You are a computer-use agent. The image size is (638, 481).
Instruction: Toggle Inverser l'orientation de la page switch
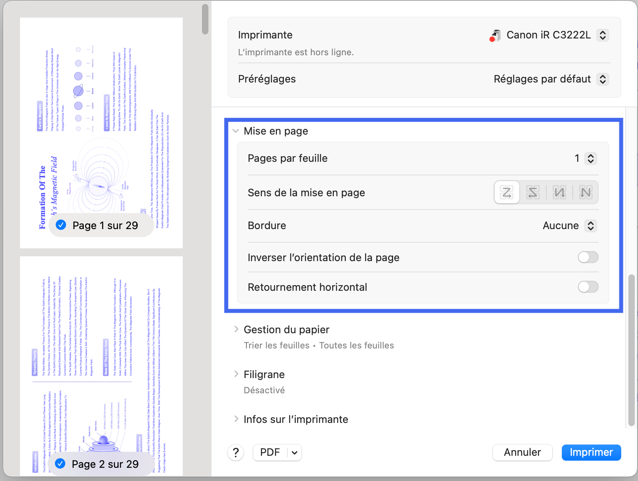[x=588, y=257]
